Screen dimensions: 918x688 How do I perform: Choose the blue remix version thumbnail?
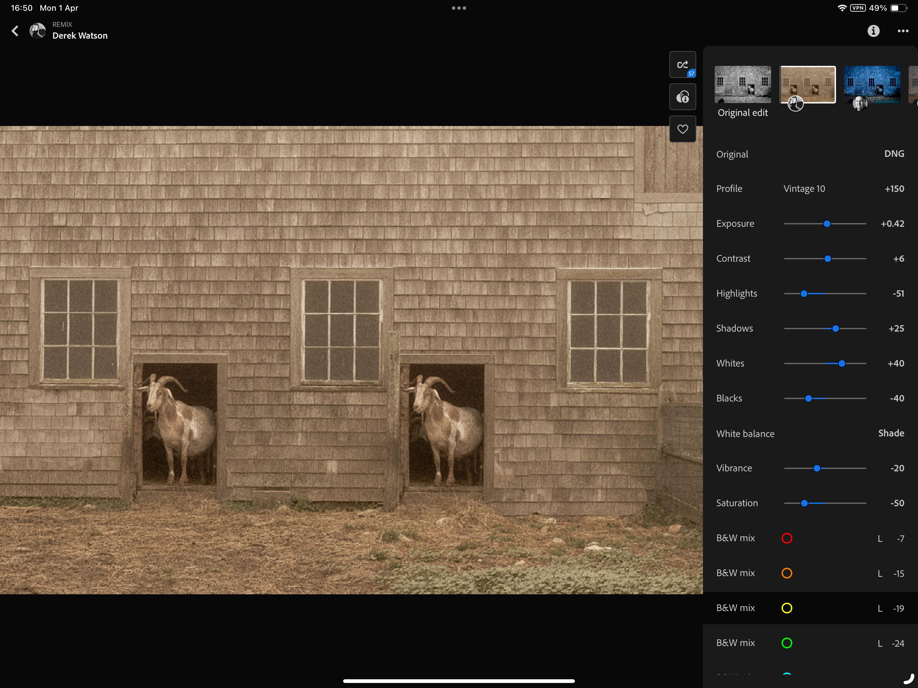click(x=872, y=84)
